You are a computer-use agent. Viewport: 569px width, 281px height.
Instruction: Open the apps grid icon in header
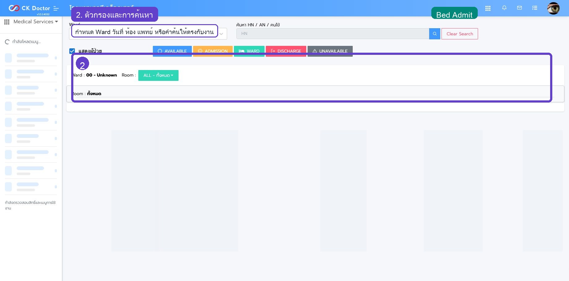tap(488, 8)
